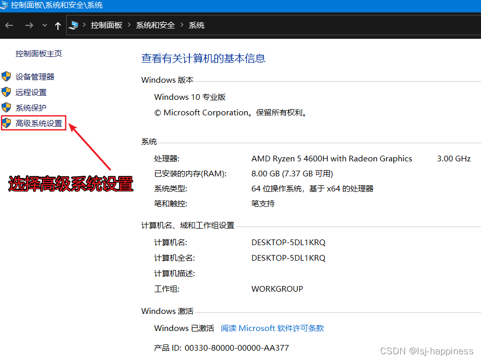
Task: Select system type value 64 位操作系统
Action: click(x=312, y=189)
